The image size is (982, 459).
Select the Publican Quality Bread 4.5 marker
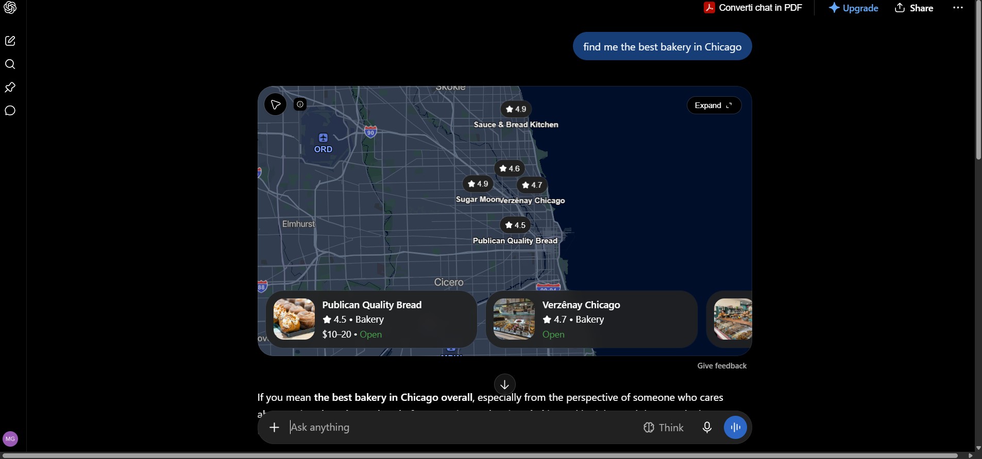515,225
